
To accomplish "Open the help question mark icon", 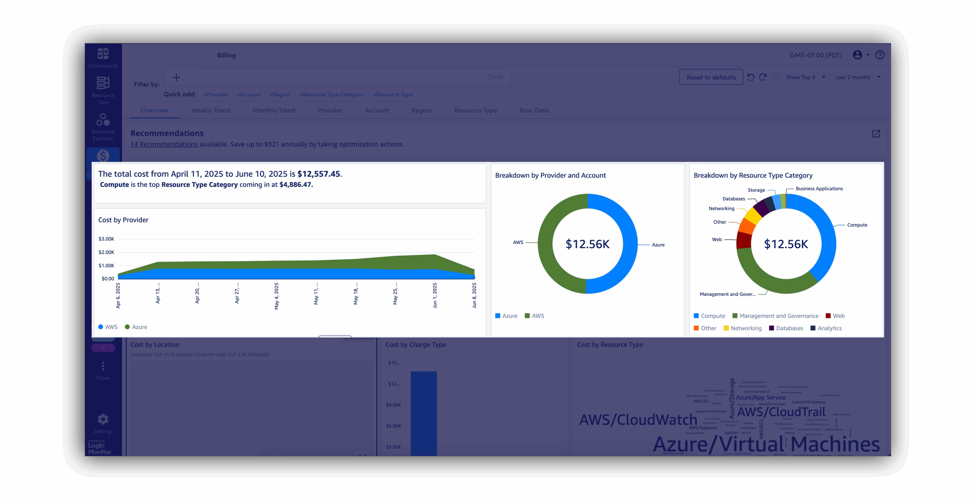I will pos(880,55).
